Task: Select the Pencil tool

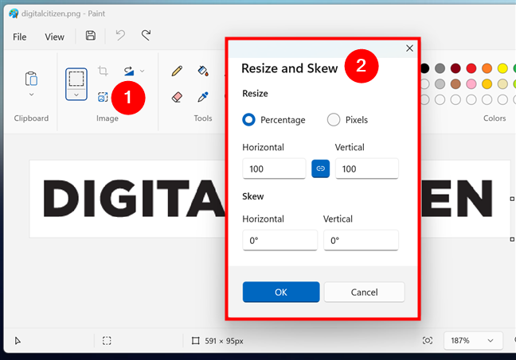Action: (x=177, y=71)
